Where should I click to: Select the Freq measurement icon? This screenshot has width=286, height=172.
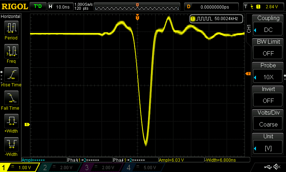[x=11, y=52]
